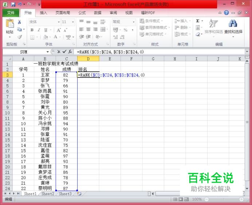The width and height of the screenshot is (252, 205).
Task: Click the font color A icon
Action: 55,37
